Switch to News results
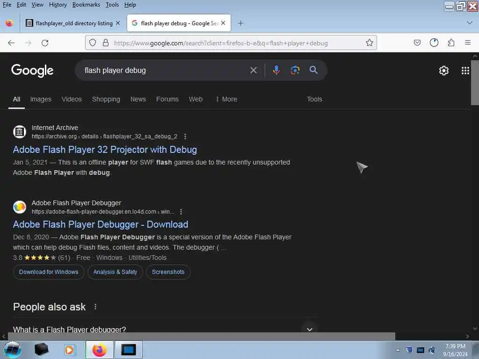Viewport: 479px width, 359px height. pyautogui.click(x=138, y=99)
